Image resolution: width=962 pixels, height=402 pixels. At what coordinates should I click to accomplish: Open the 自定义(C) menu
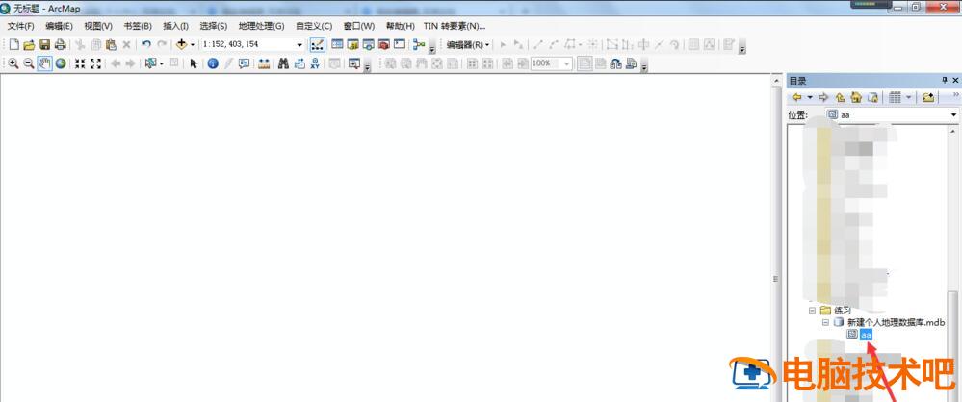pyautogui.click(x=314, y=26)
